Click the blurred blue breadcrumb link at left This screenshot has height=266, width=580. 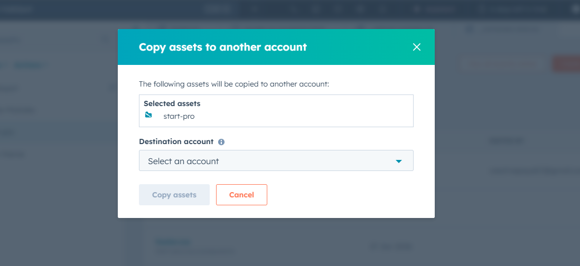point(29,65)
